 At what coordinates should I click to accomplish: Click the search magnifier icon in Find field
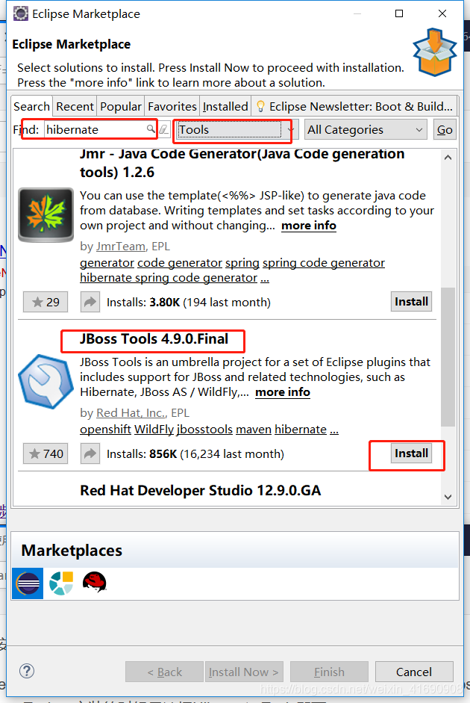[x=151, y=129]
